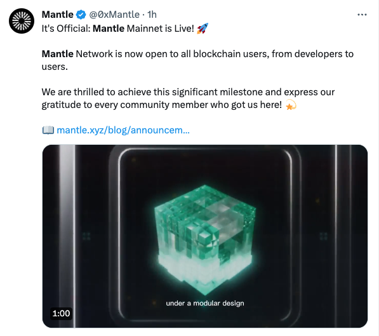The image size is (379, 336).
Task: Open the @0xMantle handle link
Action: click(x=114, y=15)
